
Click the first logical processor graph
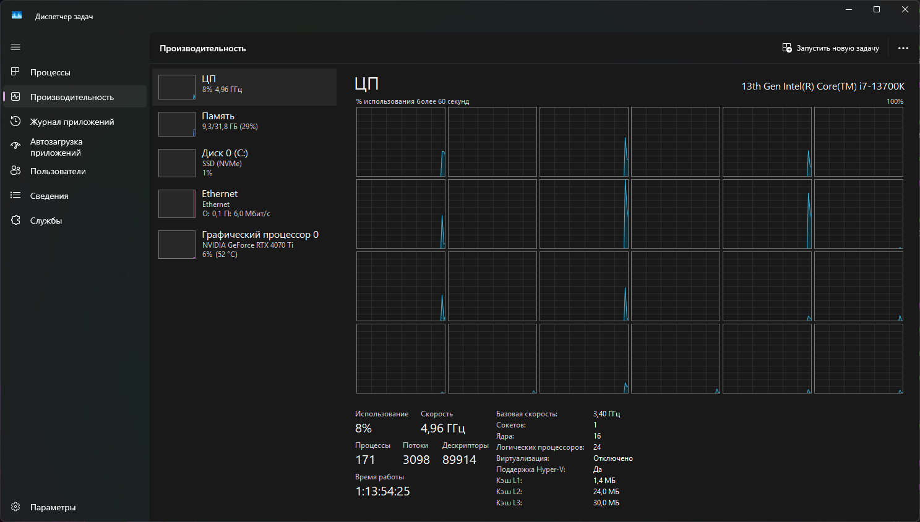click(x=400, y=141)
